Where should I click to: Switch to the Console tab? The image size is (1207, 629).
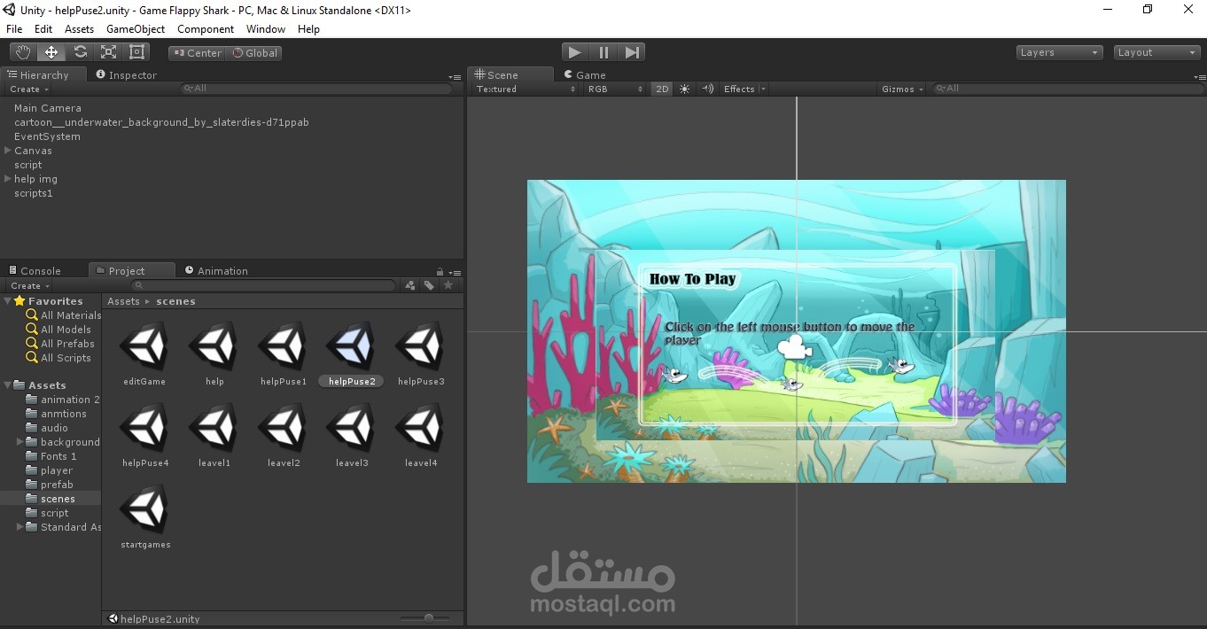click(35, 271)
